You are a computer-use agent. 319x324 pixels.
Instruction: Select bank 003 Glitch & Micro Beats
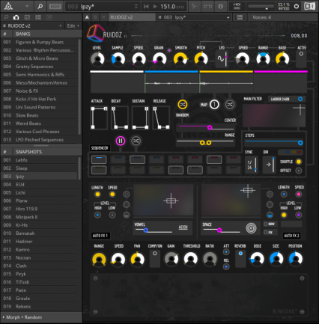coord(39,58)
